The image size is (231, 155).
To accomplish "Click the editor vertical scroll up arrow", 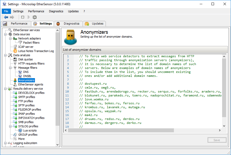I will 224,56.
